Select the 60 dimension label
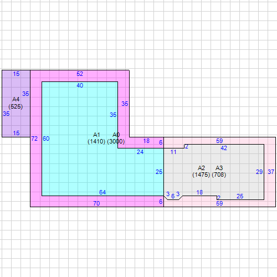This screenshot has height=277, width=277. [x=46, y=138]
